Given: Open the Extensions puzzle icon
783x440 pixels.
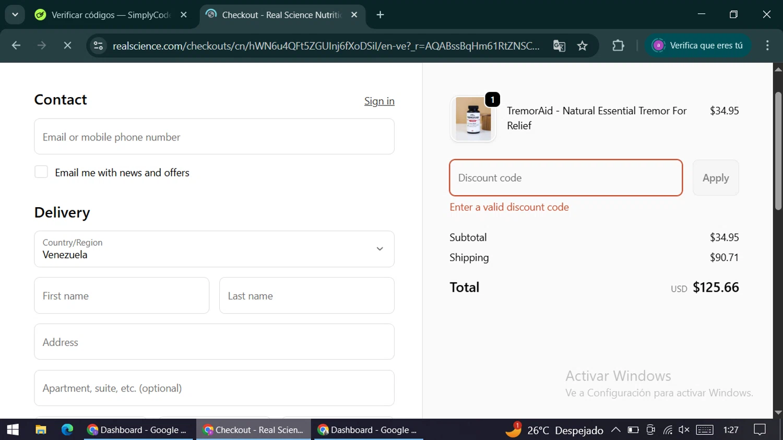Looking at the screenshot, I should tap(618, 45).
